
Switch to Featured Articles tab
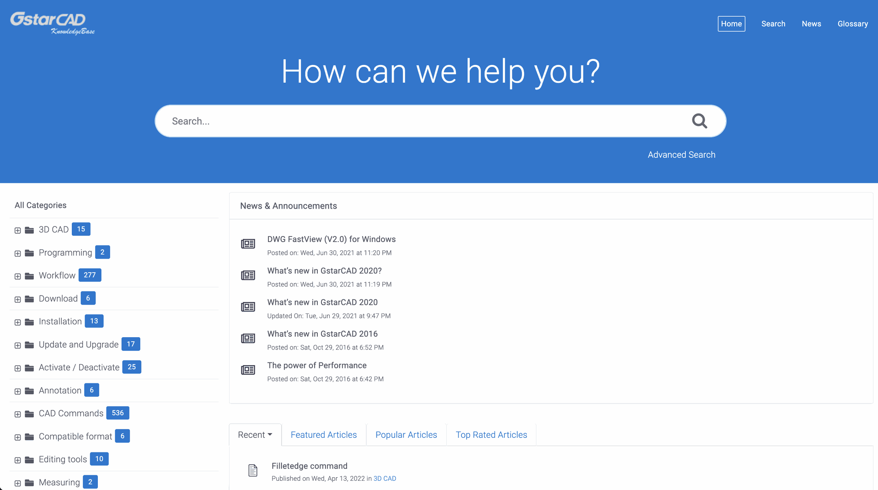(324, 435)
